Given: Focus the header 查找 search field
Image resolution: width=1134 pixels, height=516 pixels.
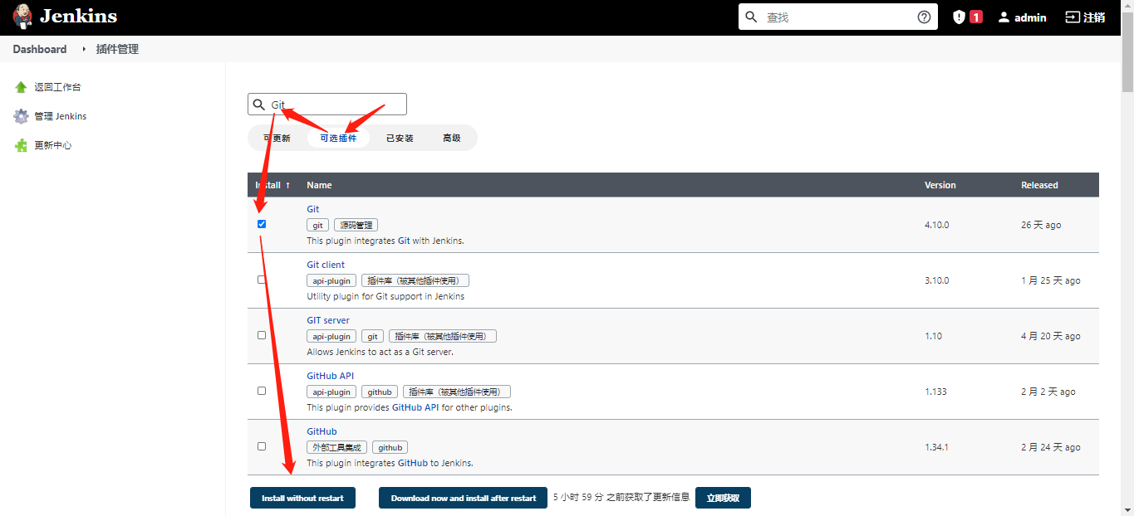Looking at the screenshot, I should tap(837, 17).
